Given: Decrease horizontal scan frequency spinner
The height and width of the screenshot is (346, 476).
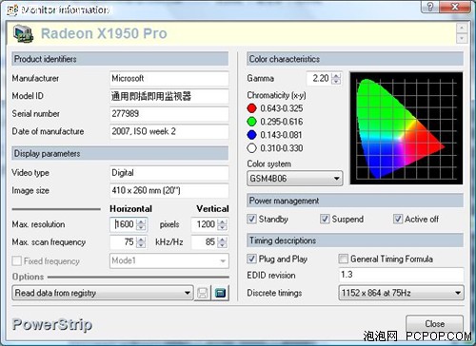Looking at the screenshot, I should pyautogui.click(x=141, y=245).
